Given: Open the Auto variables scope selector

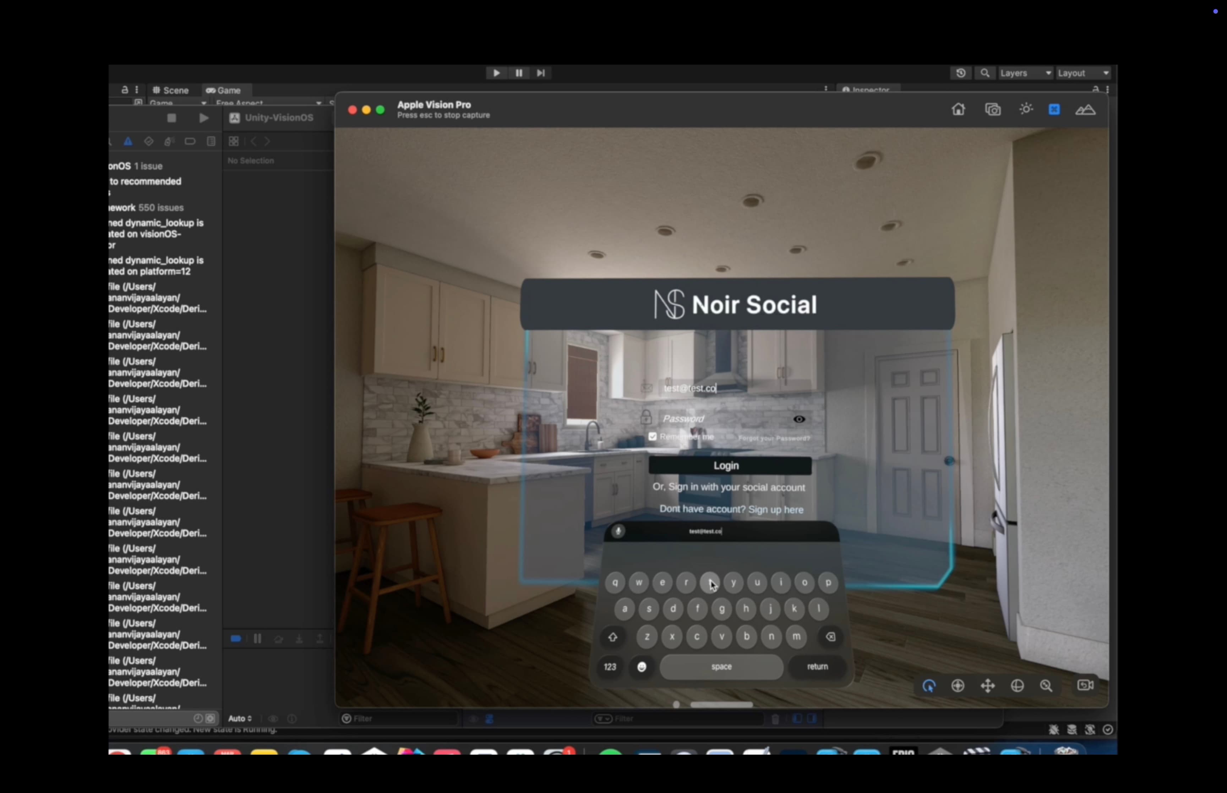Looking at the screenshot, I should pos(240,718).
